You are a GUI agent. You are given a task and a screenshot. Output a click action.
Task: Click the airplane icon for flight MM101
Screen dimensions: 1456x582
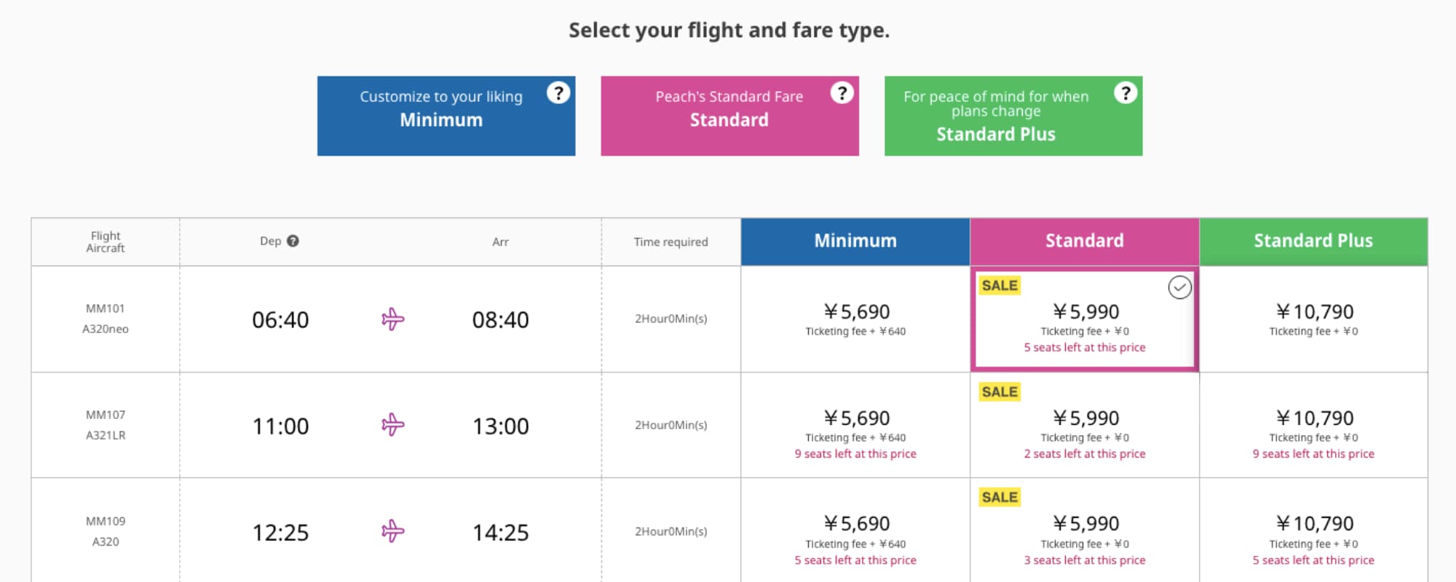[393, 319]
